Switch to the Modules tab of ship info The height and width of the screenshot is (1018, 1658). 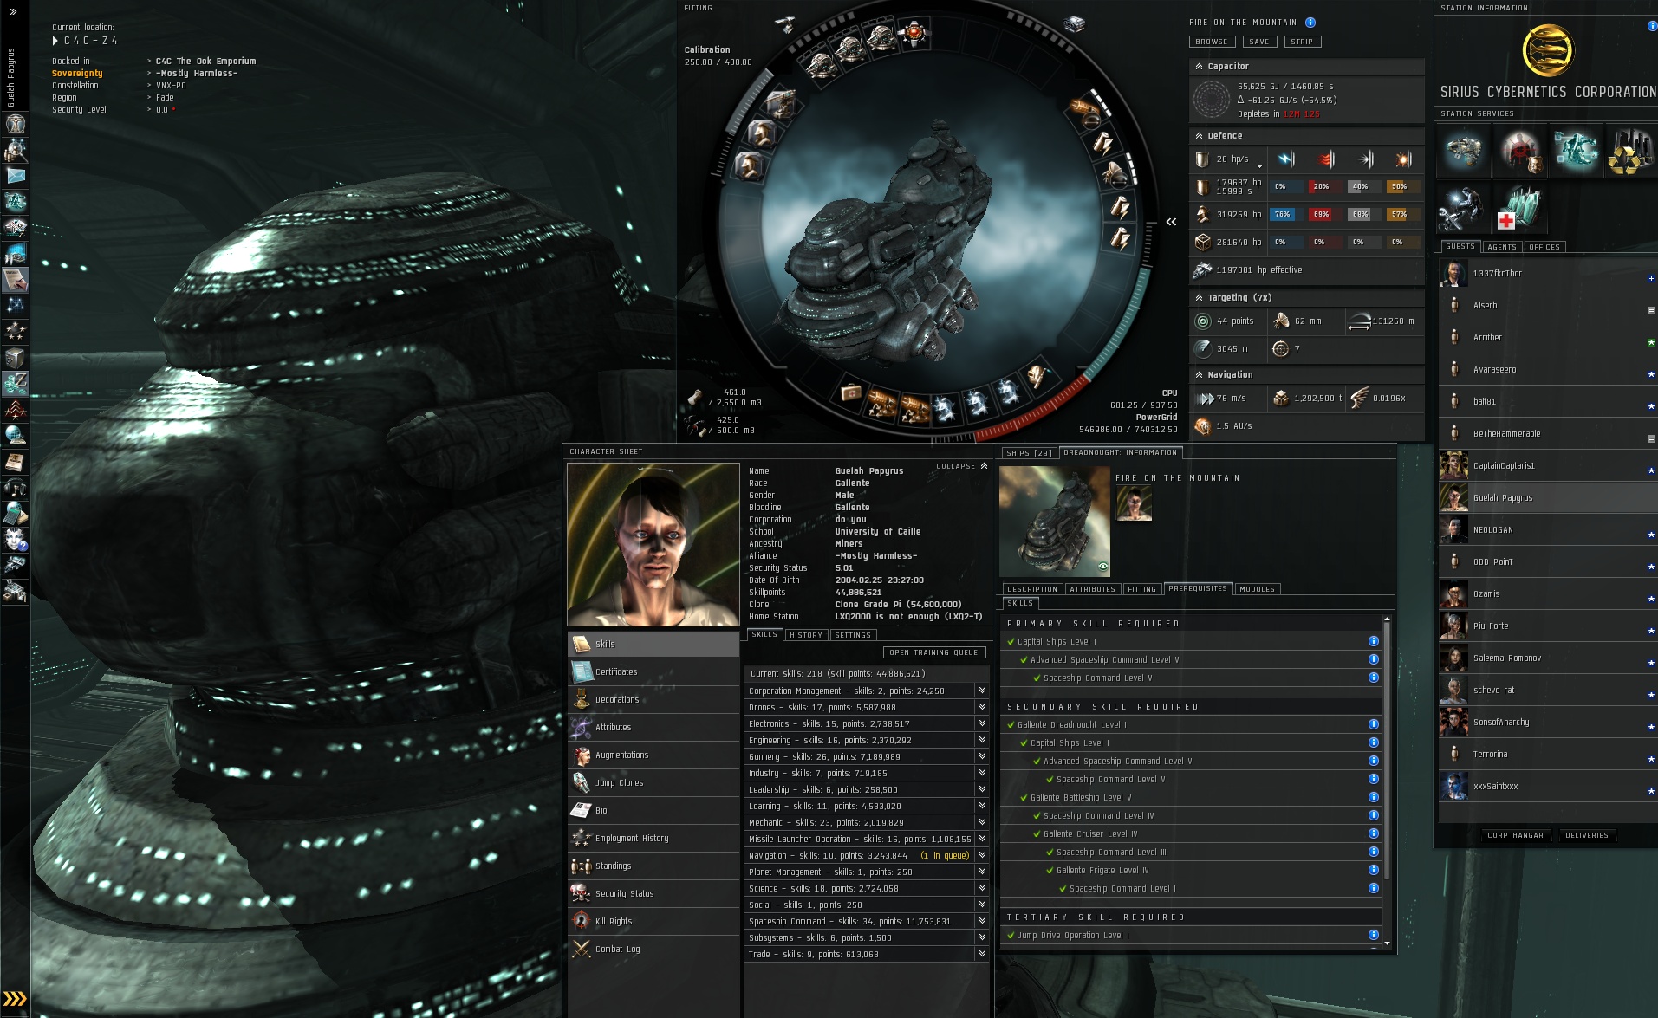coord(1257,589)
